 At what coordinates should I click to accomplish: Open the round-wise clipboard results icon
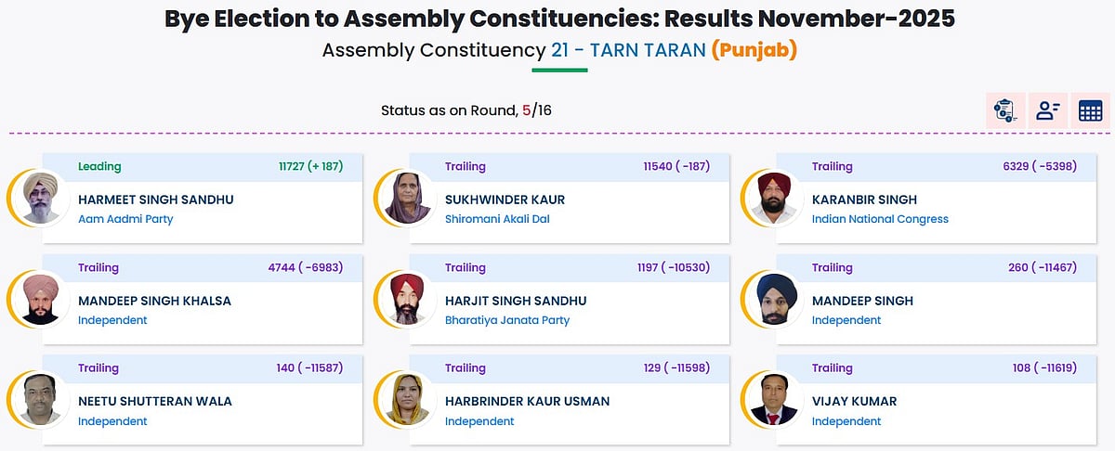pos(1005,111)
